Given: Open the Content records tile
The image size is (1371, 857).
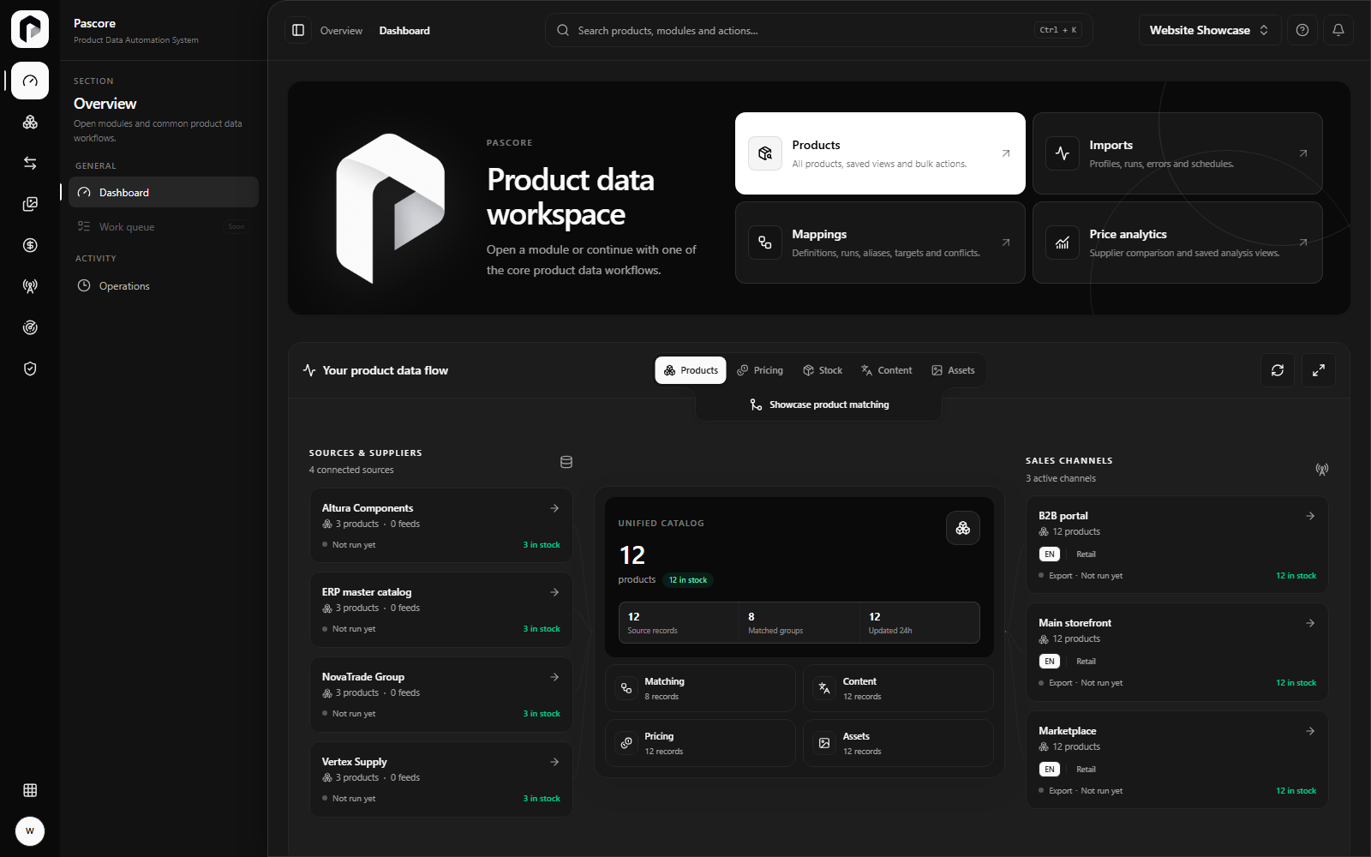Looking at the screenshot, I should click(898, 688).
